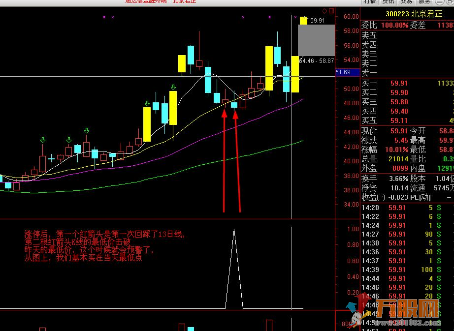Image resolution: width=454 pixels, height=331 pixels.
Task: Click the white spike peak in the indicator panel
Action: point(234,230)
